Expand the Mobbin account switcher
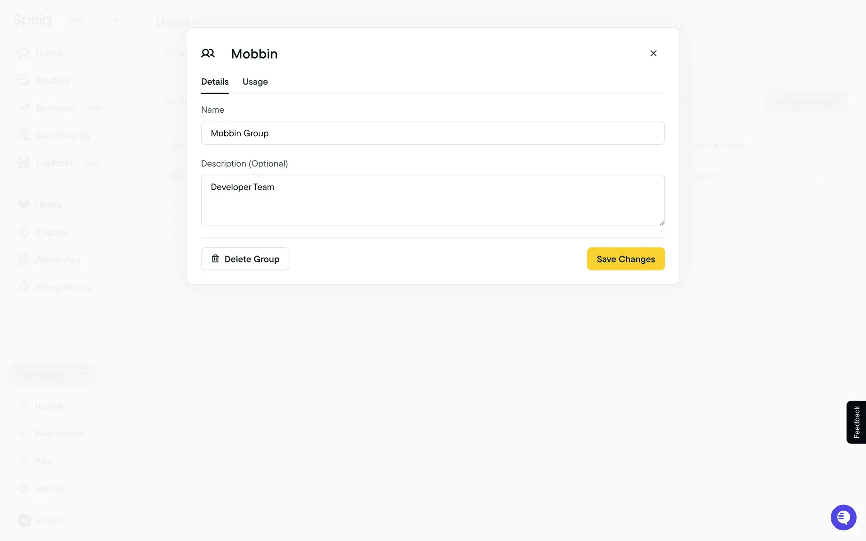Screen dimensions: 866x541 [x=118, y=521]
